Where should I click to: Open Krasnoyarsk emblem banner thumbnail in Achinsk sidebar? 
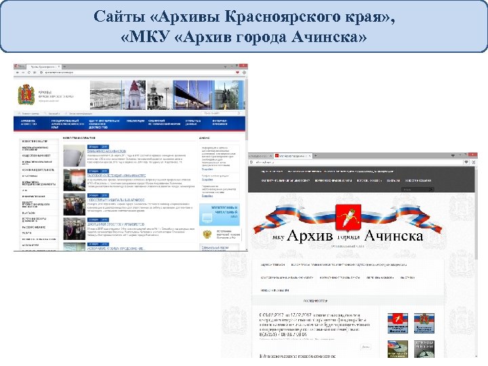(x=424, y=323)
